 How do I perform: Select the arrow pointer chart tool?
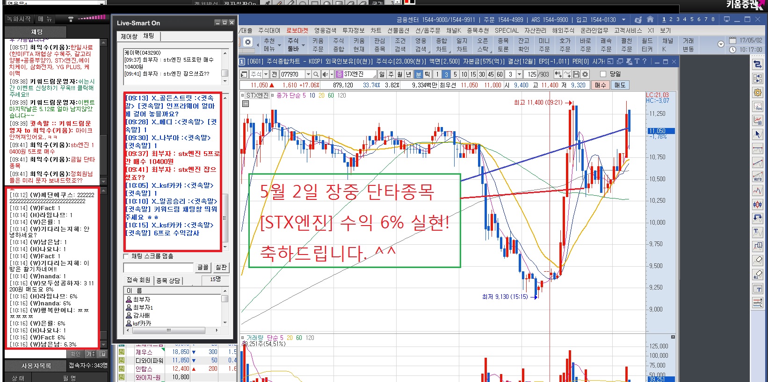pyautogui.click(x=758, y=134)
